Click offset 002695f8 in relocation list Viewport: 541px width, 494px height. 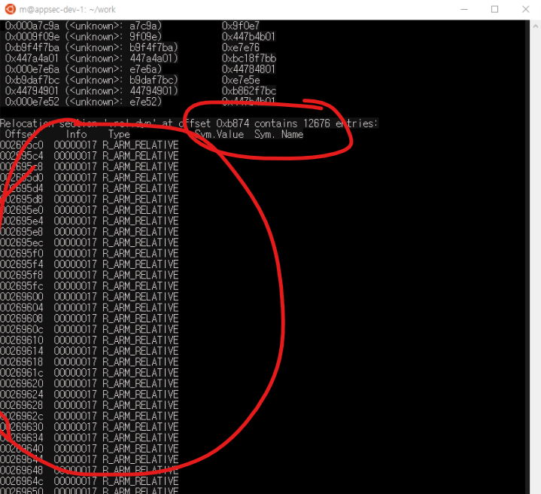tap(22, 276)
